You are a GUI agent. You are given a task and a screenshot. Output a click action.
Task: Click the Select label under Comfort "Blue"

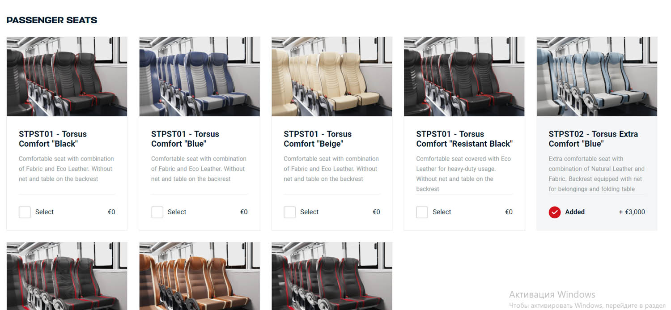point(177,212)
